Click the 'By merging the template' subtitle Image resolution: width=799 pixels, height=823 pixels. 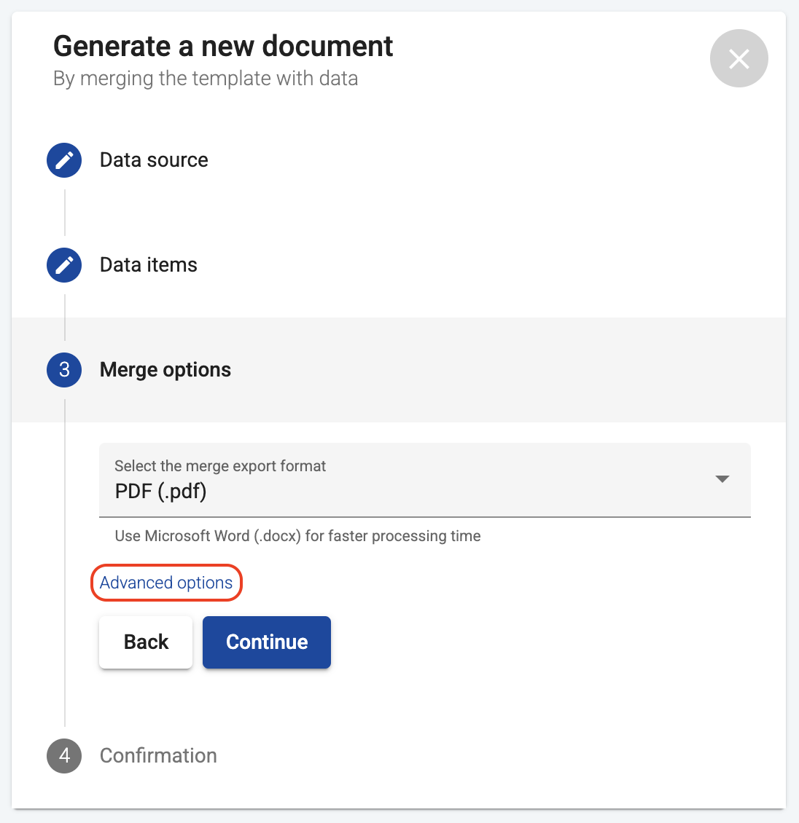click(206, 79)
